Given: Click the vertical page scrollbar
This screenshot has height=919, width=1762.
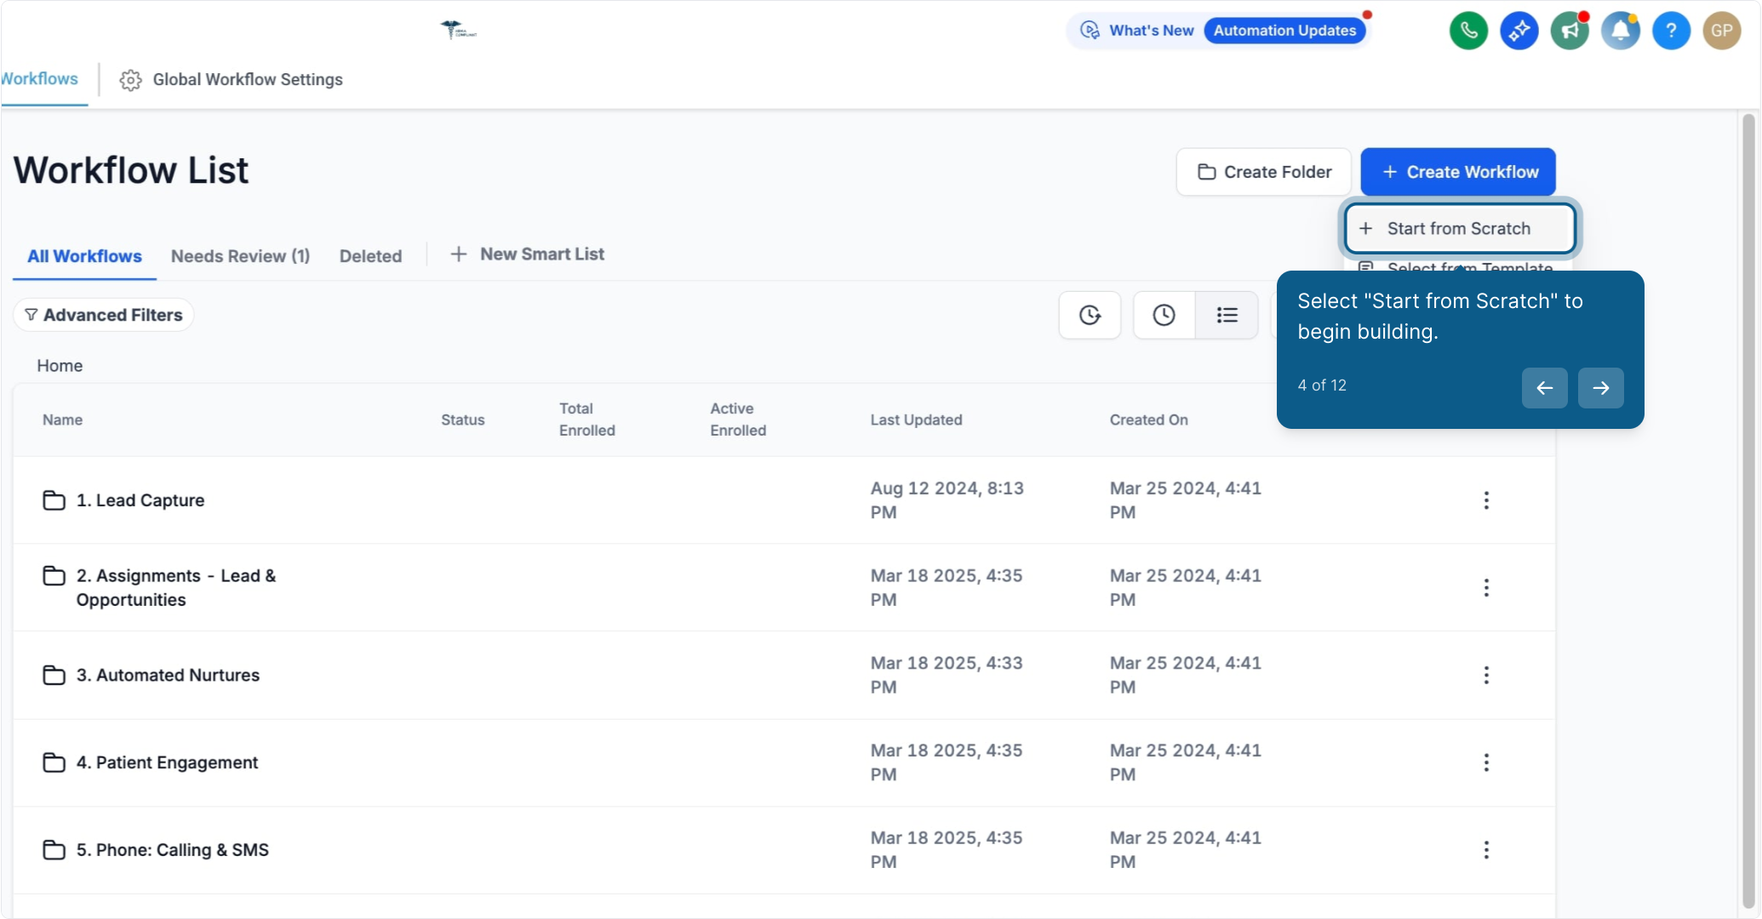Looking at the screenshot, I should pos(1748,511).
